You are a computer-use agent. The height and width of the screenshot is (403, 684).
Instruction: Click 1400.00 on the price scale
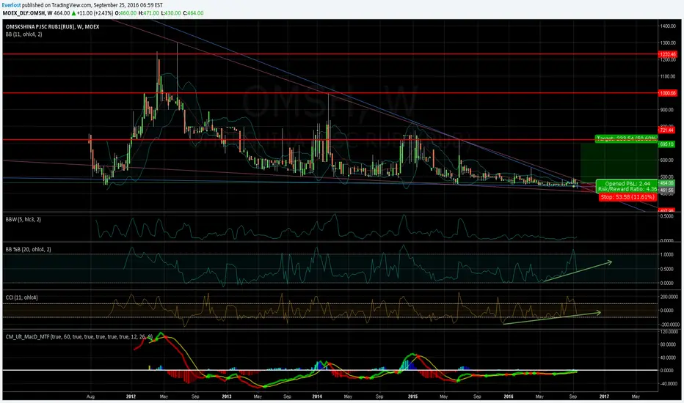668,26
